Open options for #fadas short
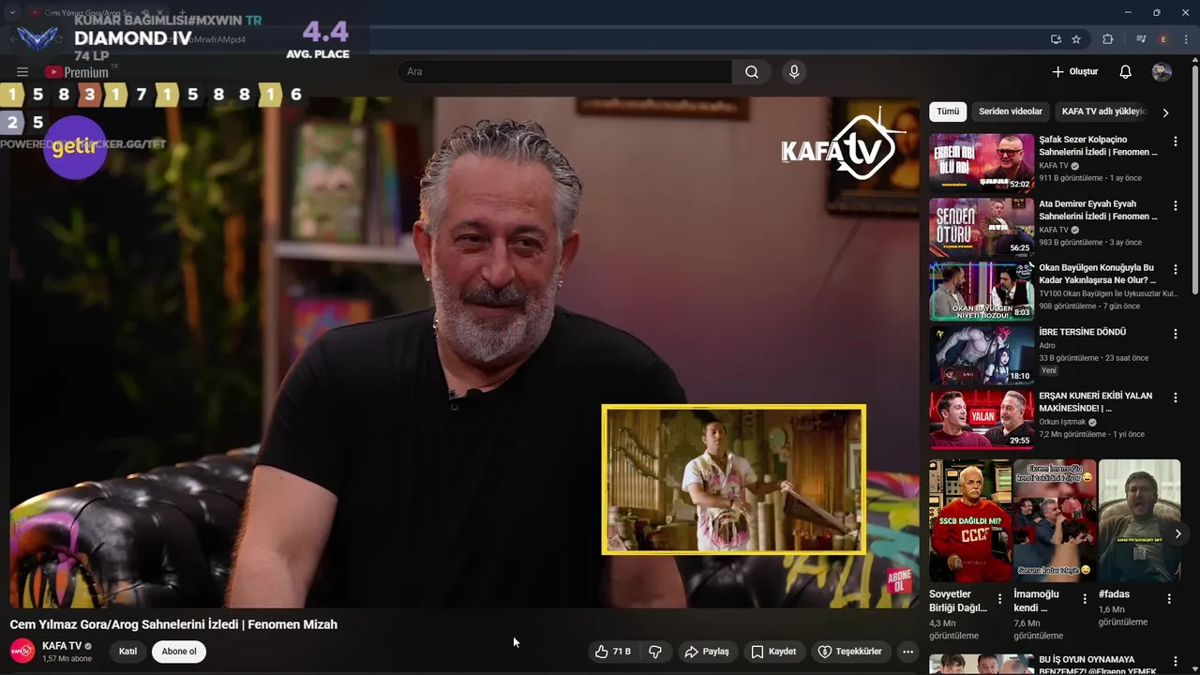 (x=1169, y=598)
